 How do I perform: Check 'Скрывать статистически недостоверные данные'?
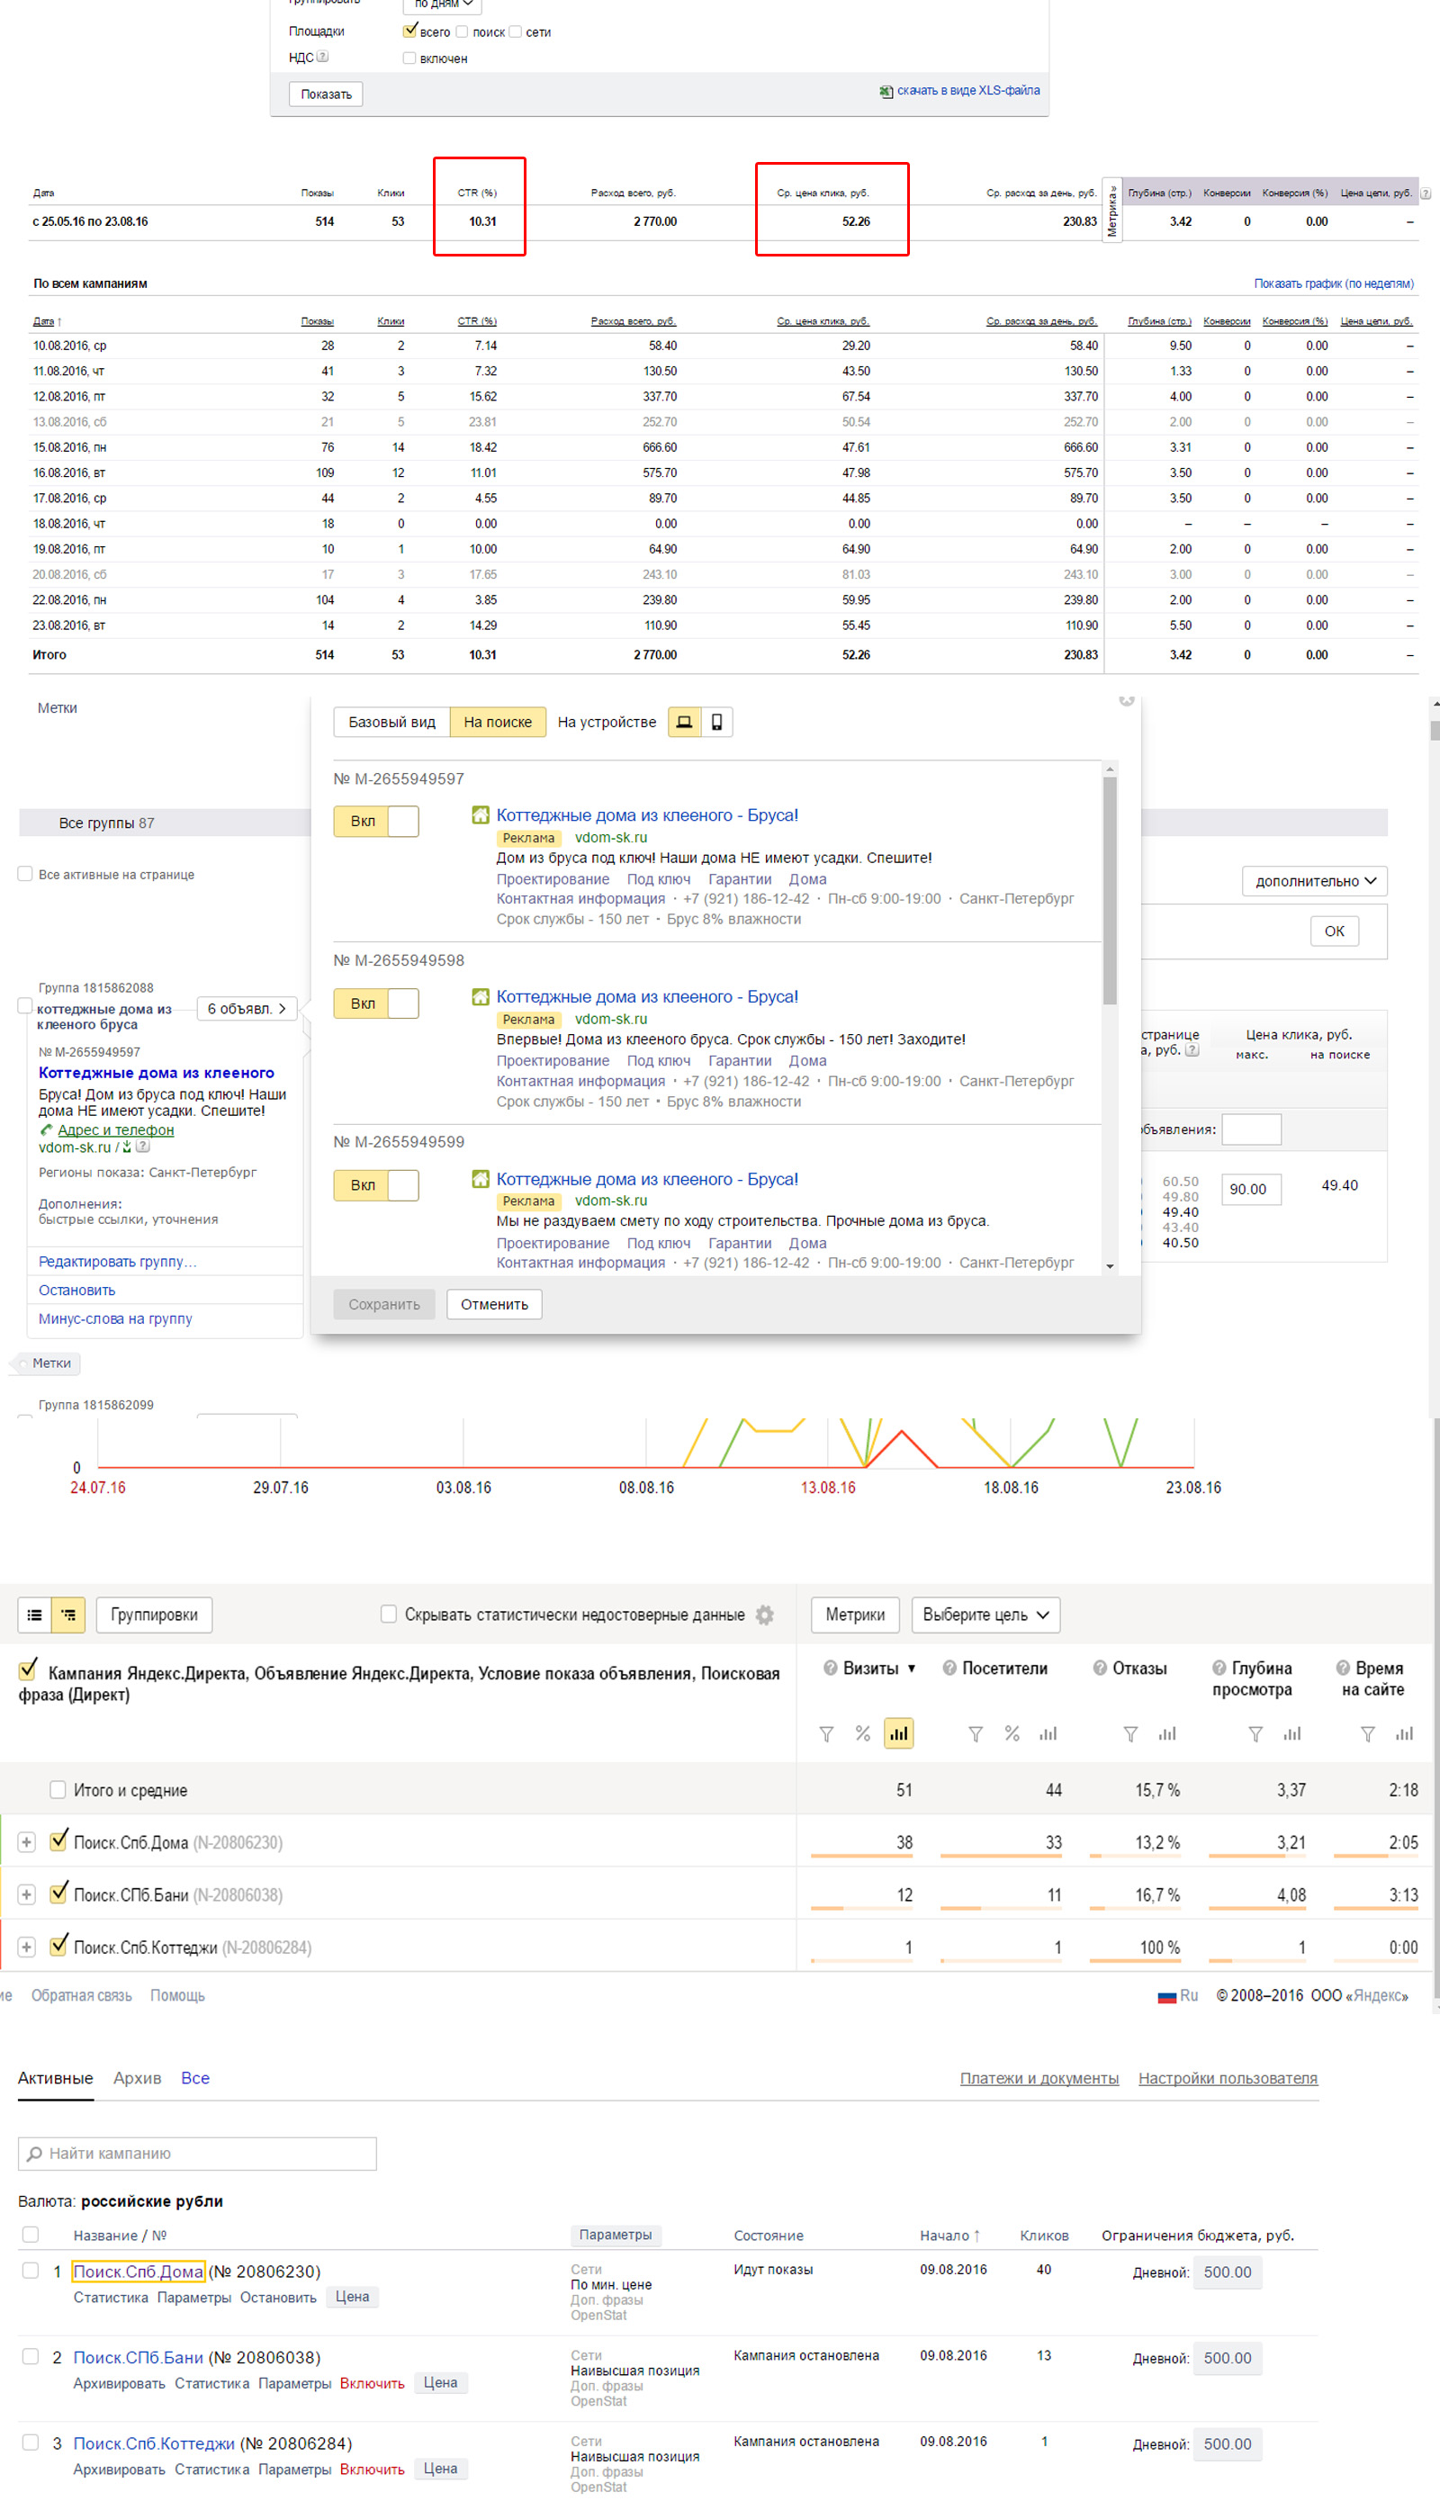(389, 1614)
